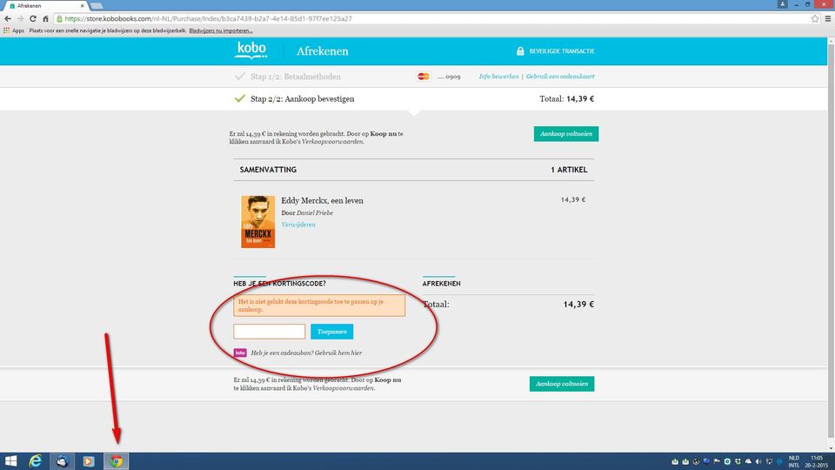Click the 'Stap 1/2: Betaalmethoden' step
The height and width of the screenshot is (470, 835).
(296, 77)
